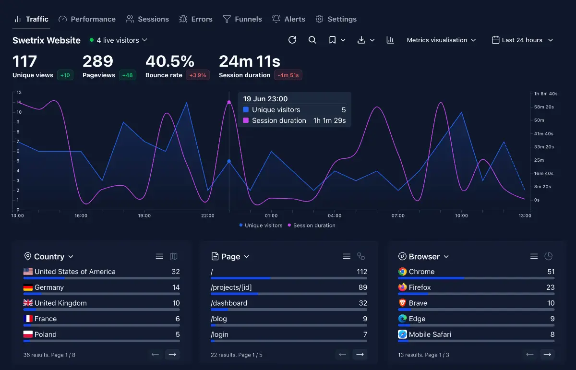
Task: Open the Metrics visualisation dropdown
Action: (x=441, y=40)
